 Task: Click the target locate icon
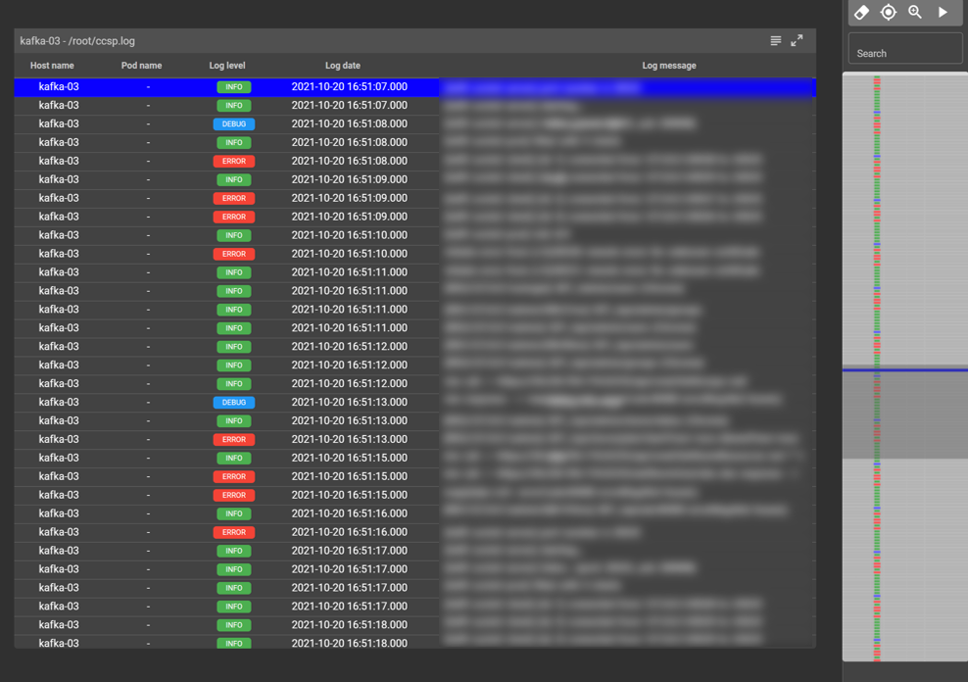[889, 13]
